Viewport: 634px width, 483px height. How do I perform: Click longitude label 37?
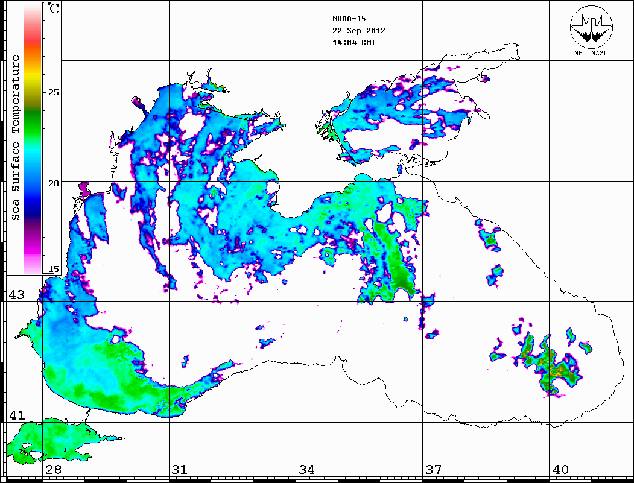click(x=434, y=470)
